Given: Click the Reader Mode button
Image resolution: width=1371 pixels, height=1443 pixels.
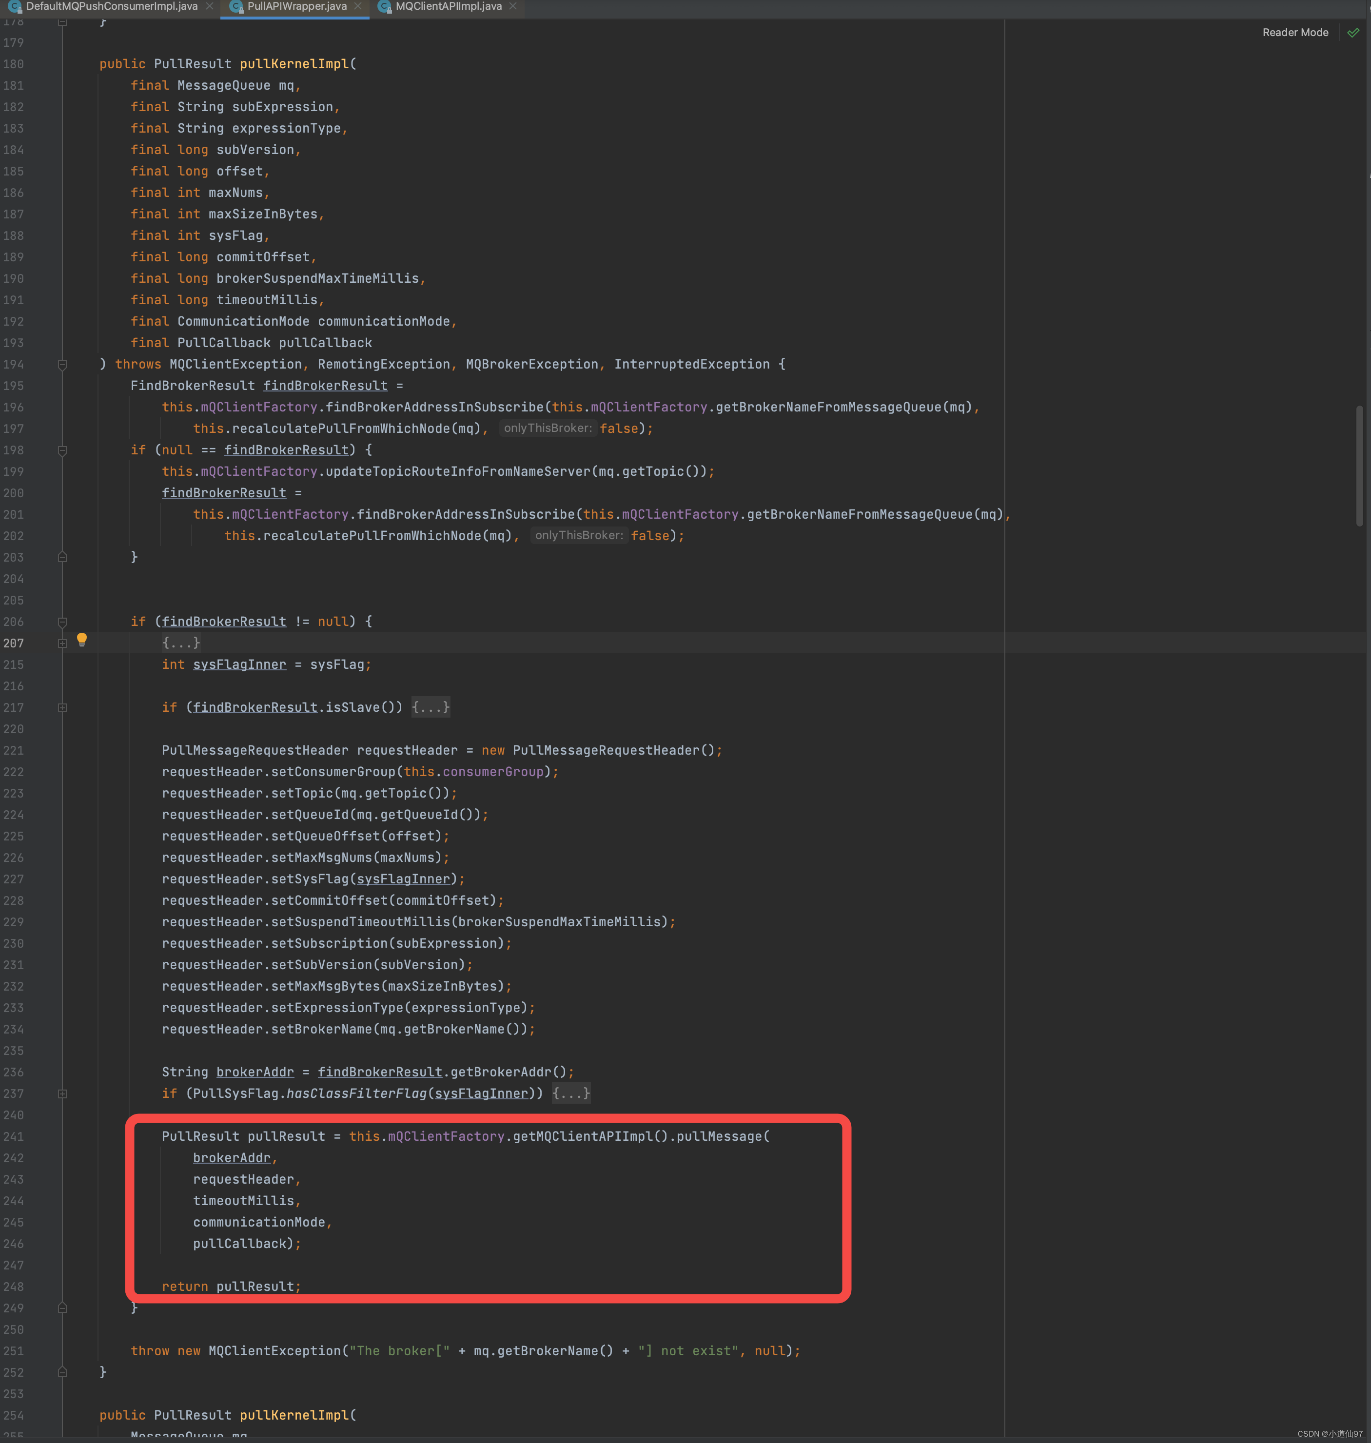Looking at the screenshot, I should 1295,32.
